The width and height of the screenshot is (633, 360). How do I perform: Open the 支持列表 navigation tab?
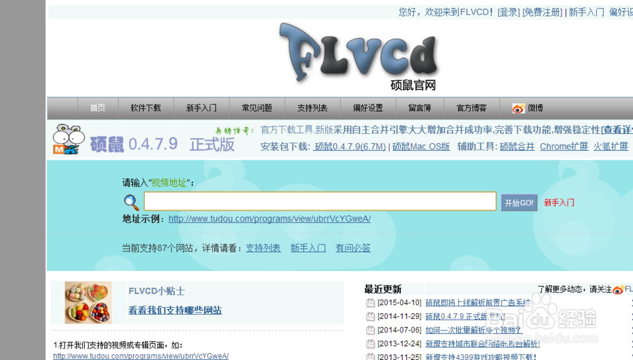point(313,108)
